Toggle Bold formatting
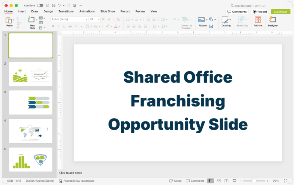Screen dimensions: 294x185 click(x=53, y=26)
